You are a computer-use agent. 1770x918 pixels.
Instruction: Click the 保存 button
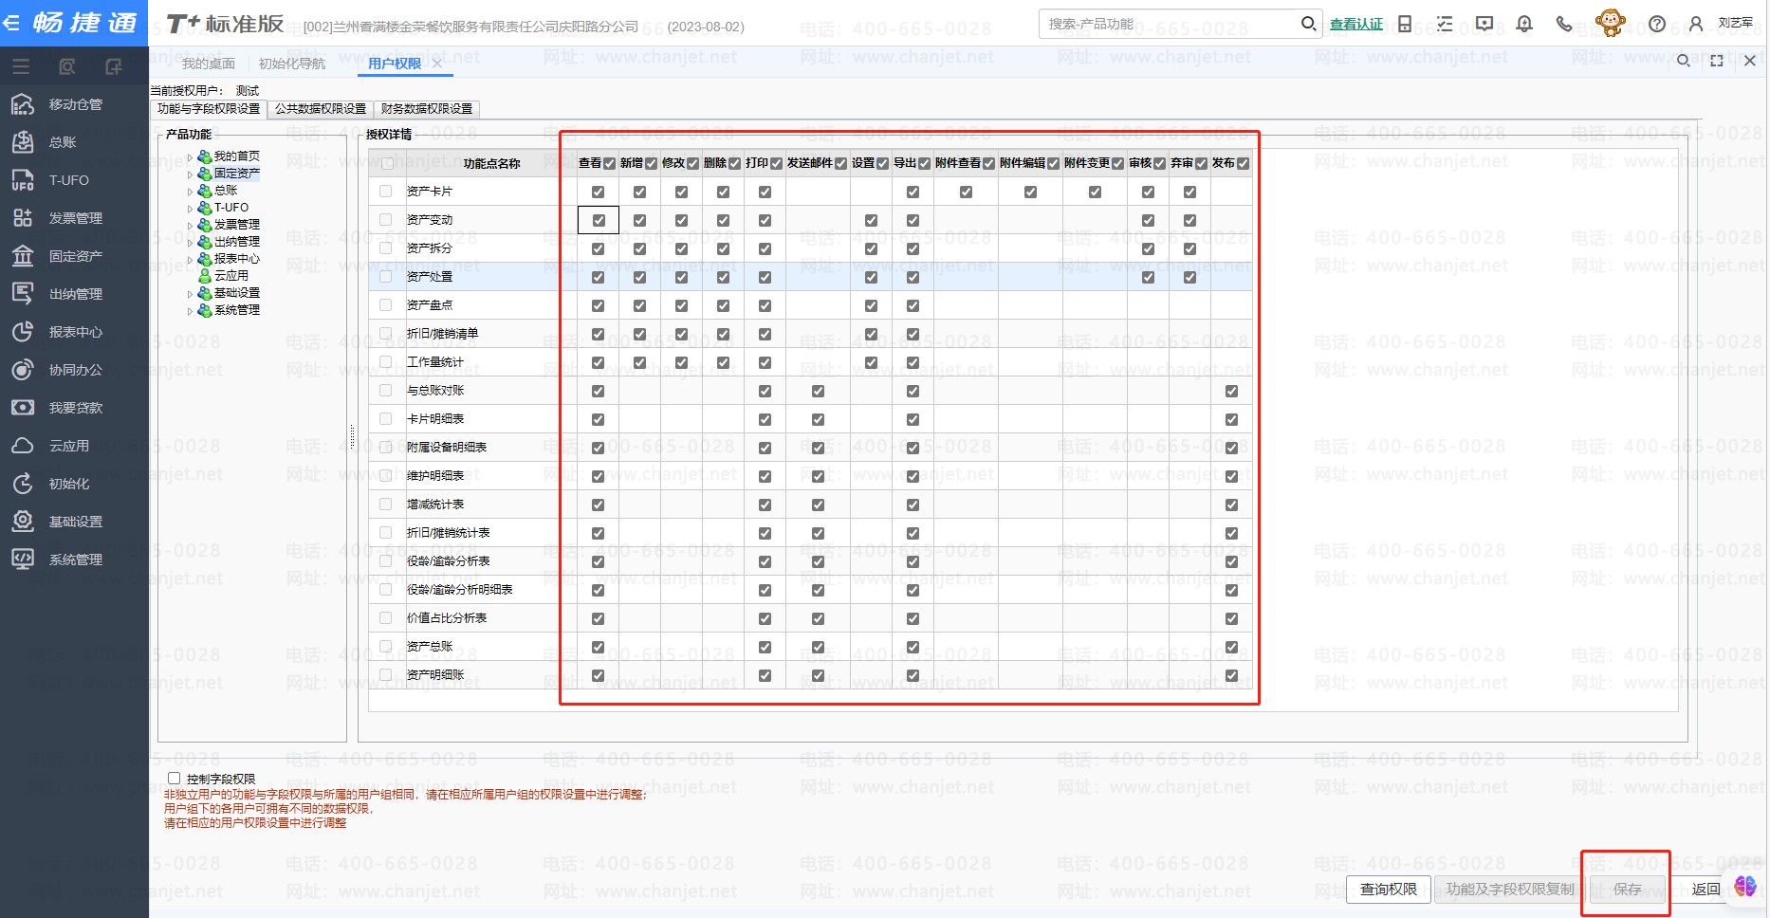1627,889
